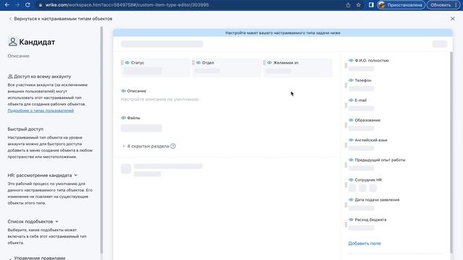Share this page from the address bar
Image resolution: width=463 pixels, height=260 pixels.
(x=348, y=5)
